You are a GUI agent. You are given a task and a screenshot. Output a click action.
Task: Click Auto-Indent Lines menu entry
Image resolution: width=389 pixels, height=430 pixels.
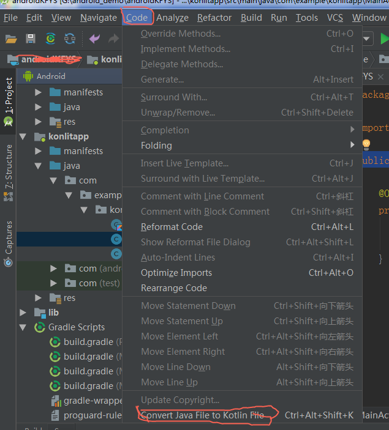coord(242,258)
